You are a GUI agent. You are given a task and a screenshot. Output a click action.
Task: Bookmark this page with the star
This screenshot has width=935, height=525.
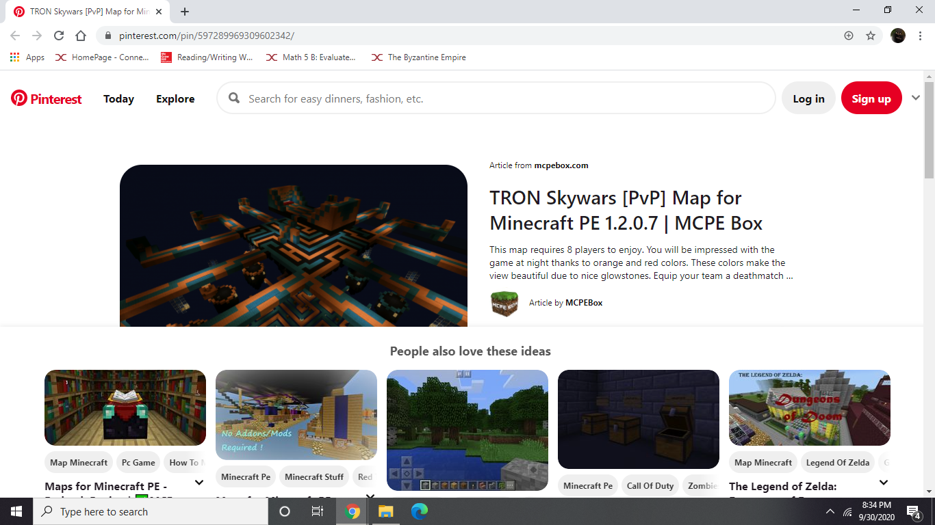click(871, 36)
